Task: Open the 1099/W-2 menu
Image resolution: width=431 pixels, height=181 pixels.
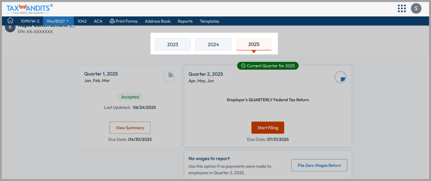Action: coord(30,21)
